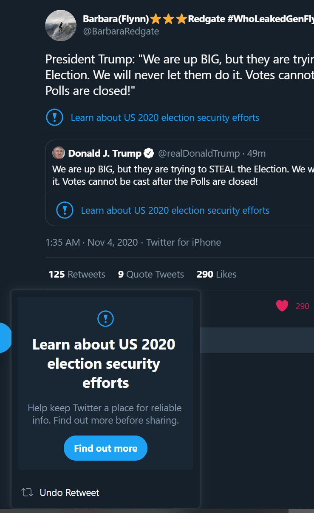Screen dimensions: 314x513
Task: Click the Twitter for iPhone source label
Action: [x=184, y=242]
